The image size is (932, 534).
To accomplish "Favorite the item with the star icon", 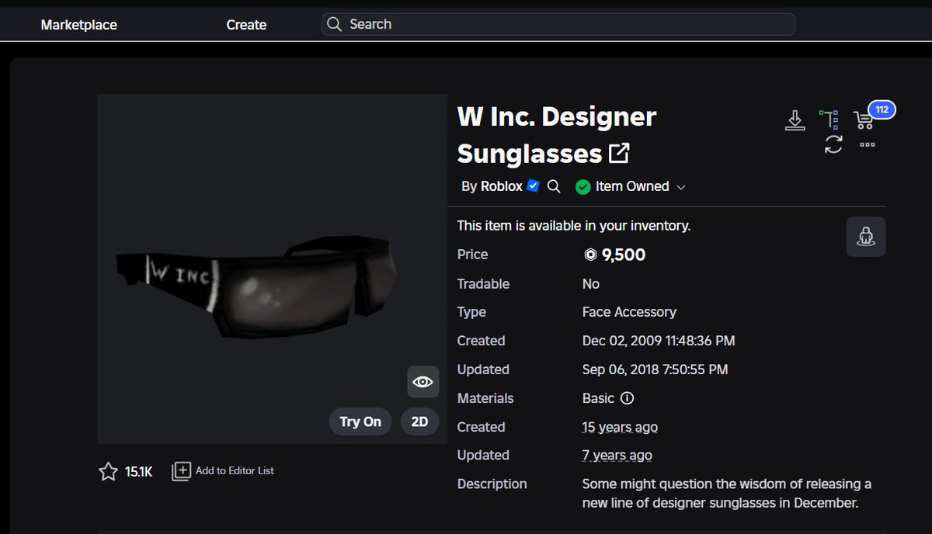I will 108,471.
